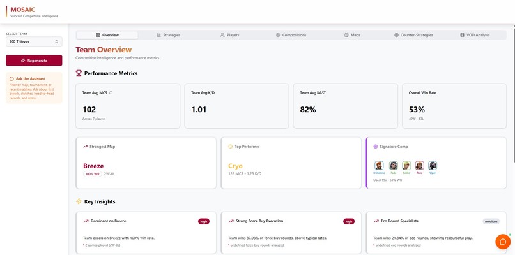Screen dimensions: 515x255
Task: Switch to VOD Analysis tab
Action: point(475,35)
